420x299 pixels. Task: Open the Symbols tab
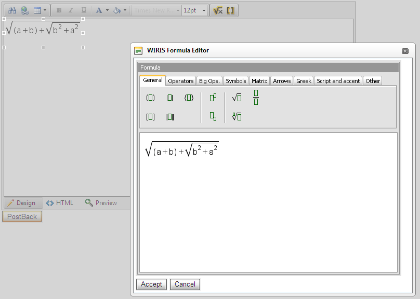coord(235,81)
